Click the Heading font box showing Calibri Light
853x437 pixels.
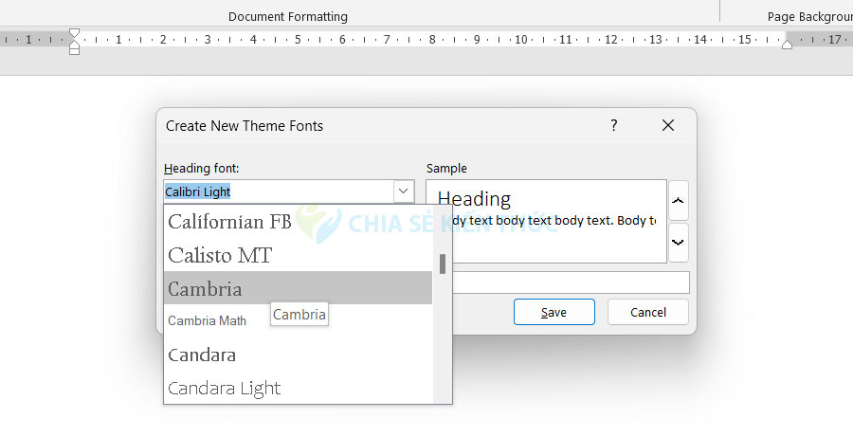(277, 191)
